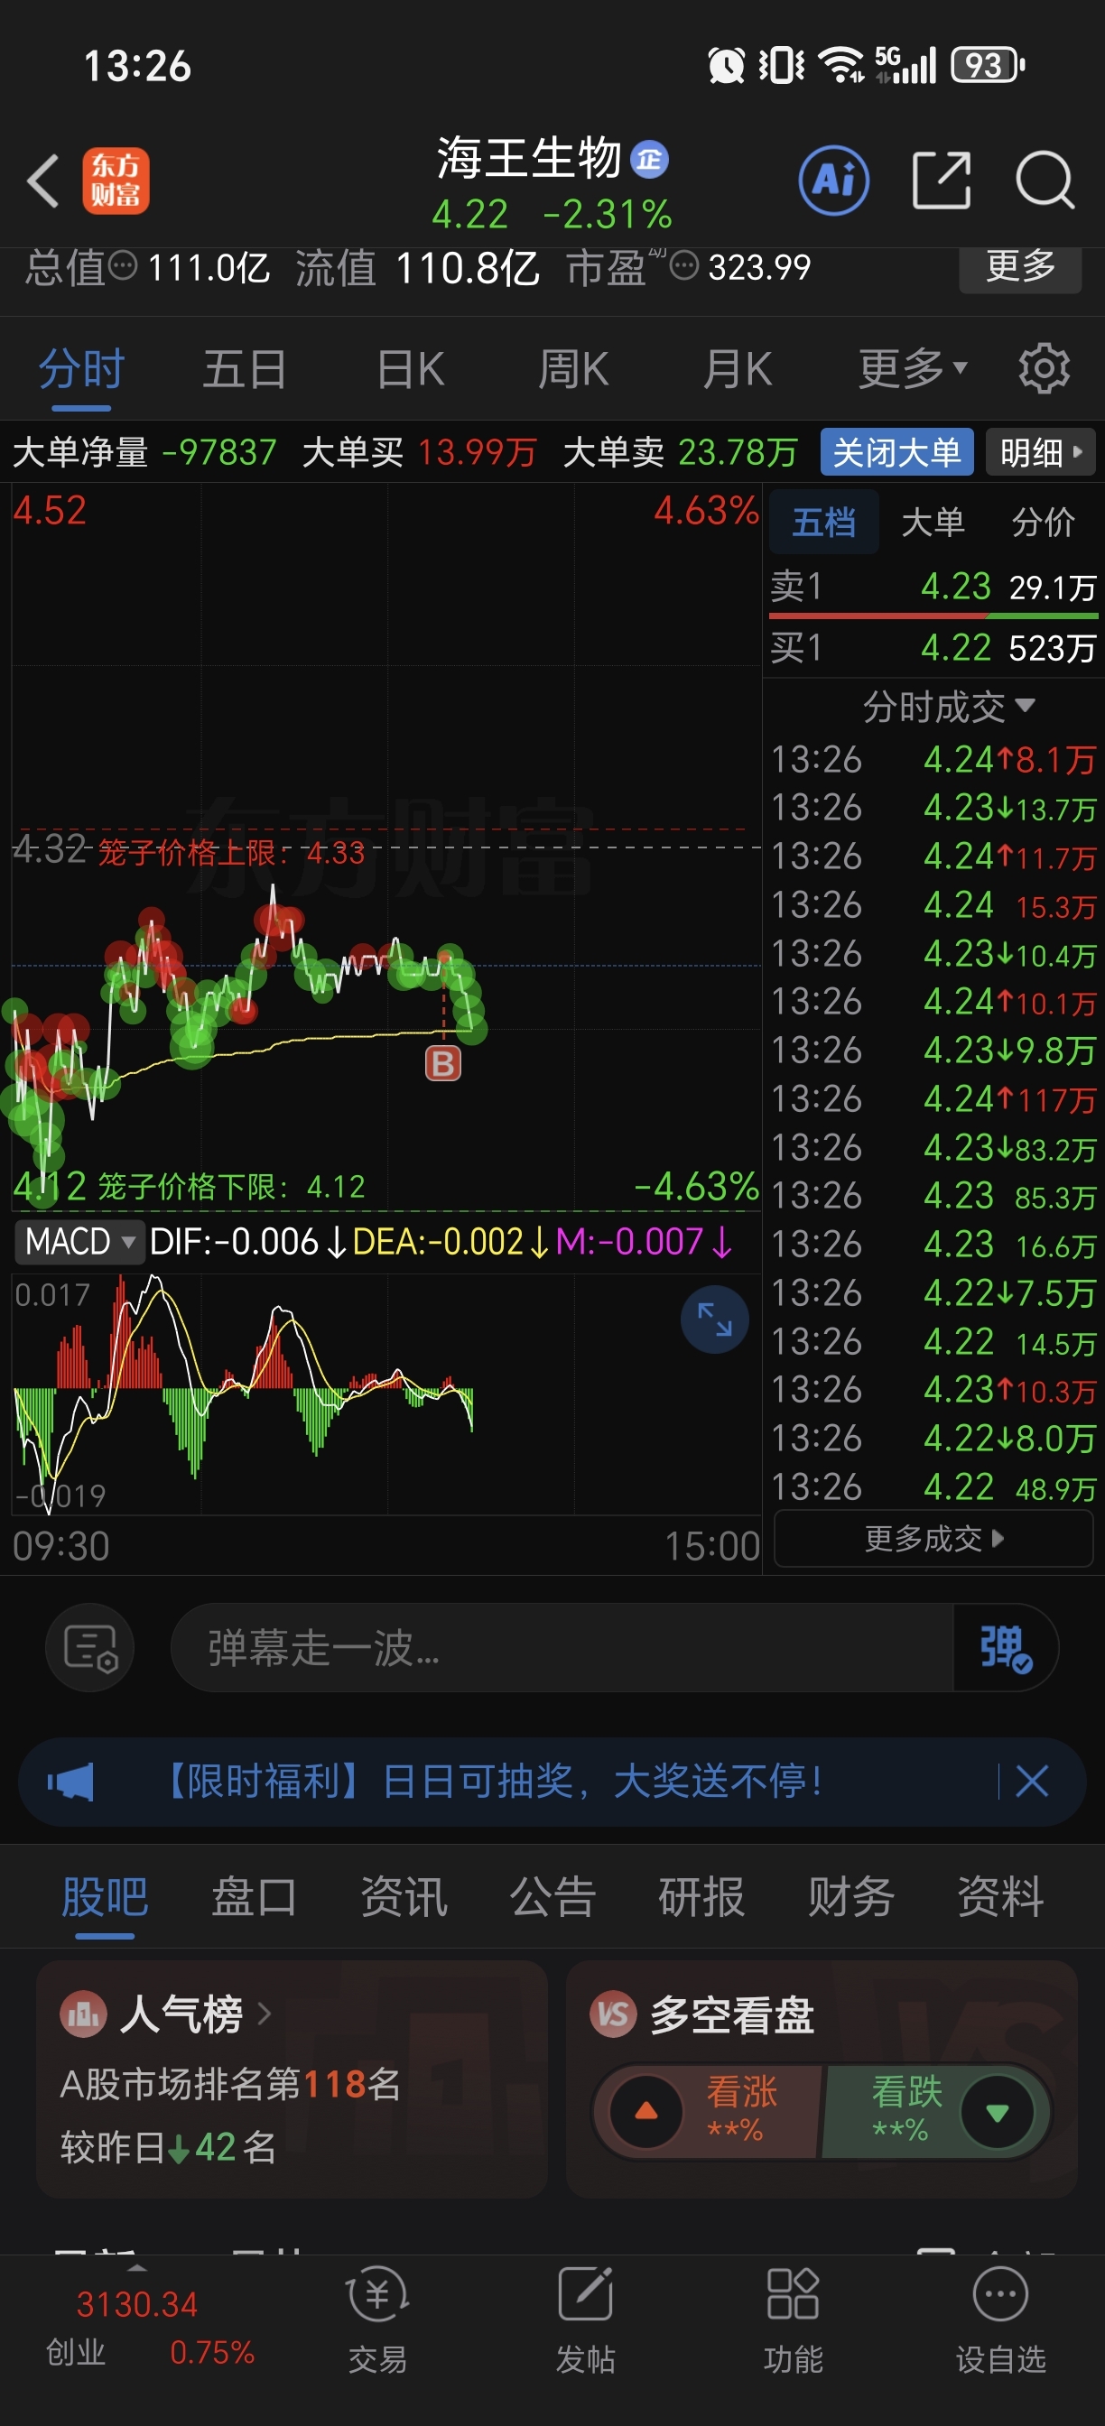This screenshot has width=1105, height=2426.
Task: Open chart settings gear icon
Action: (x=1044, y=368)
